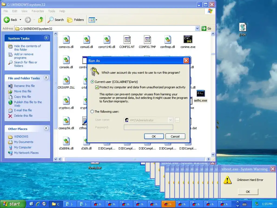Click the Password input field

point(149,127)
